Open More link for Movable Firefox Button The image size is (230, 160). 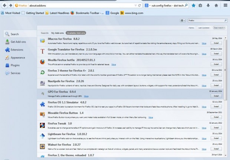point(151,117)
